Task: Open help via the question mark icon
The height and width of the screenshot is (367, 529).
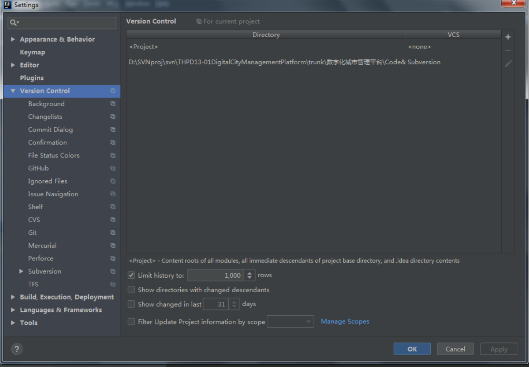Action: (x=17, y=349)
